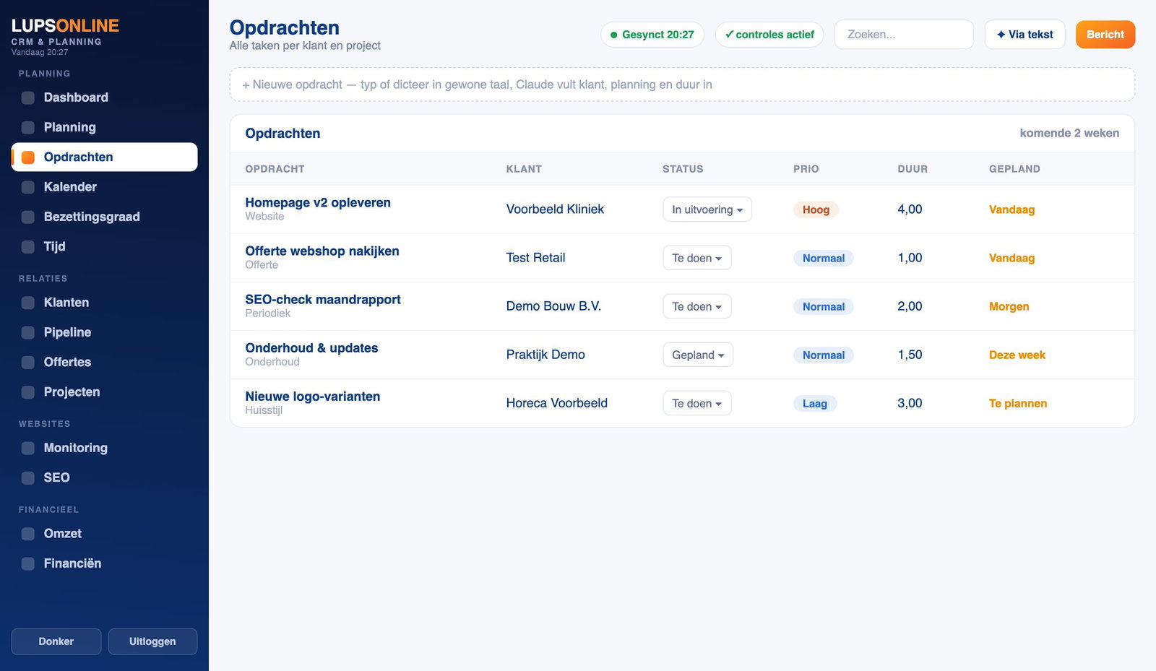The image size is (1156, 671).
Task: Open the Onderhoud & updates task
Action: pos(311,348)
